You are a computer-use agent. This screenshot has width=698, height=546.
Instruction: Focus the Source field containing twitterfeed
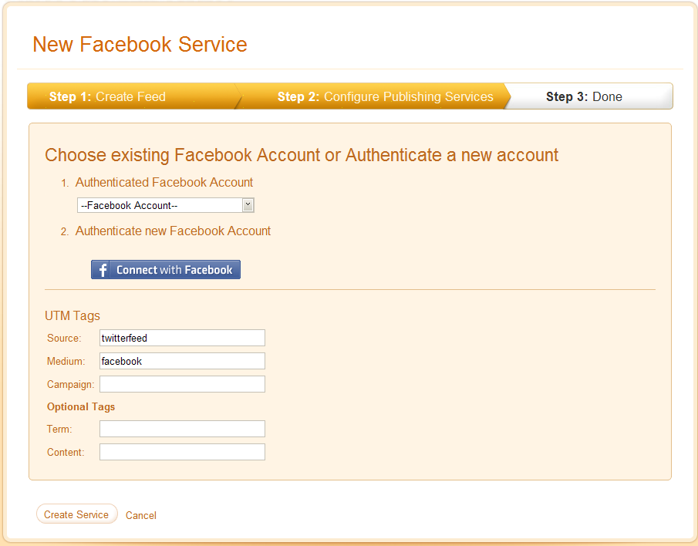[182, 338]
